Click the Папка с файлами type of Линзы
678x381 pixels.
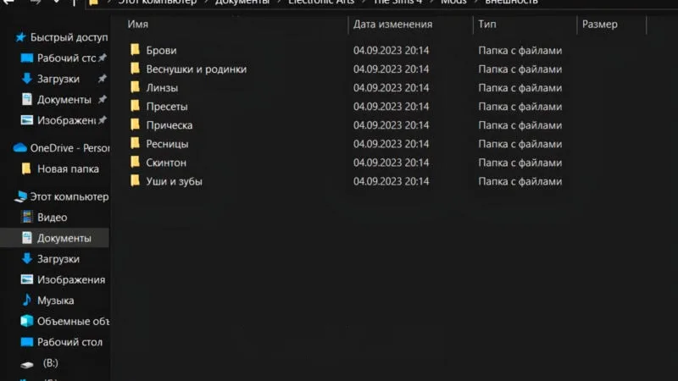point(520,88)
